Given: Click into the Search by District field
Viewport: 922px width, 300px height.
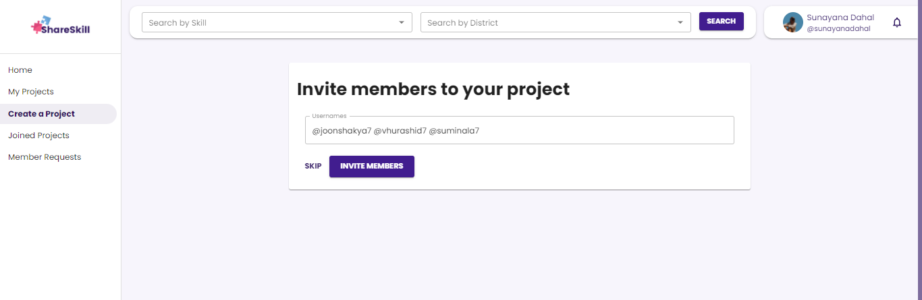Looking at the screenshot, I should pos(547,22).
